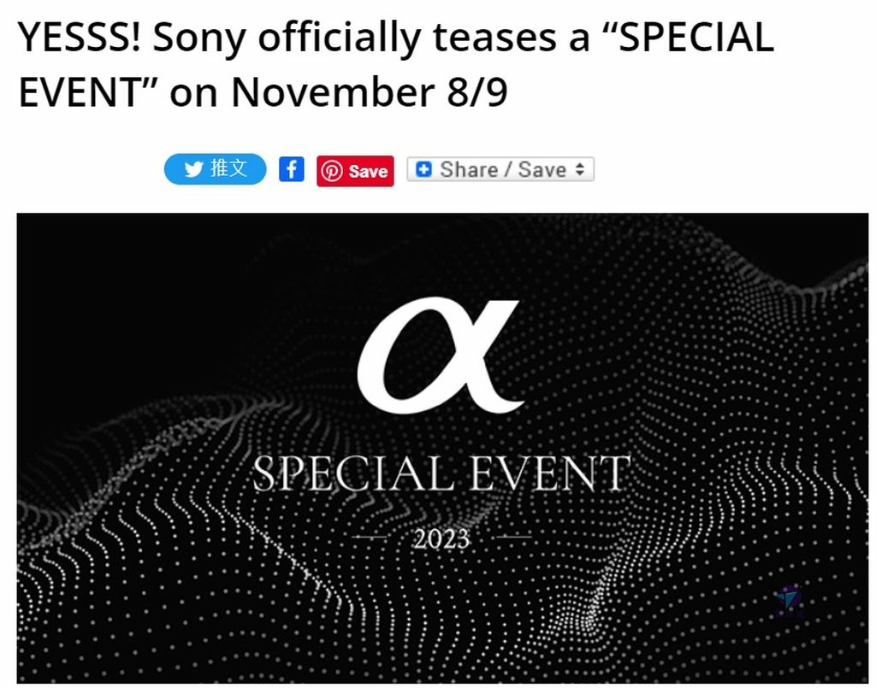Share the article on Facebook
The width and height of the screenshot is (876, 688).
[292, 169]
